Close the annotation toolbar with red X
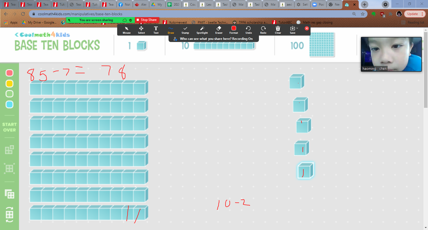 (x=307, y=28)
